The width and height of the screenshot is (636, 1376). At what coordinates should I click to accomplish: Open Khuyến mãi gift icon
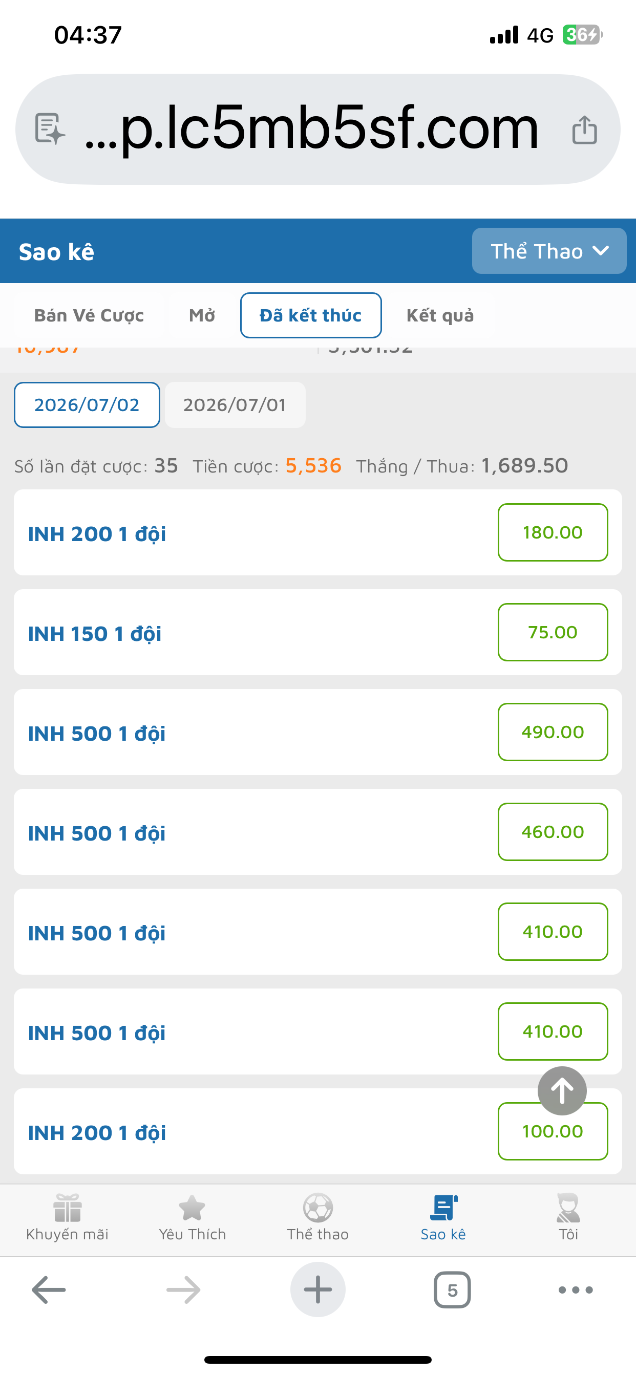click(68, 1208)
